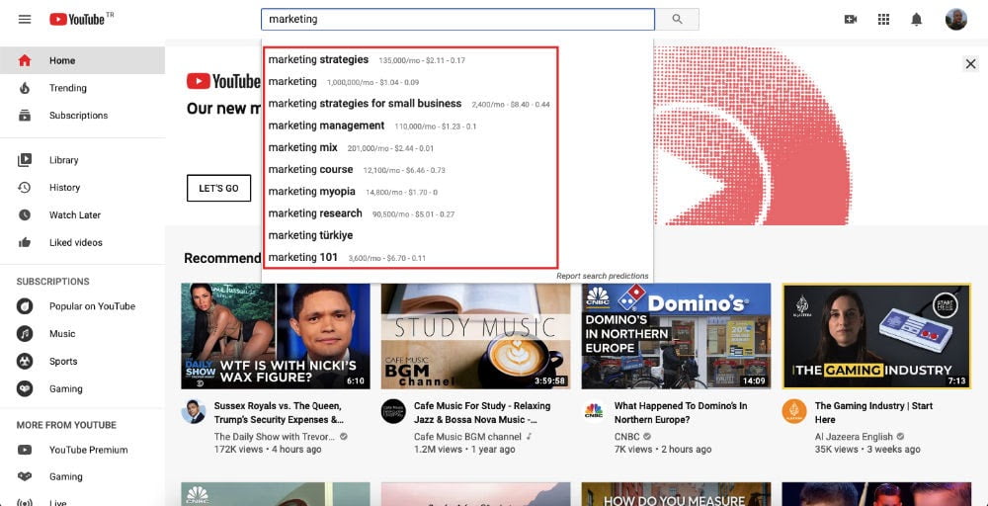The image size is (988, 506).
Task: Click channel name 'Cafe Music BGM channel'
Action: tap(467, 437)
